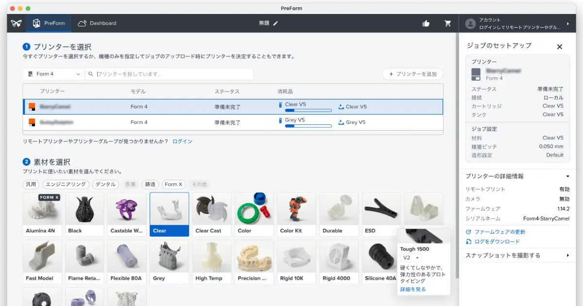Click the 詳細を見る link
This screenshot has width=583, height=306.
(413, 289)
